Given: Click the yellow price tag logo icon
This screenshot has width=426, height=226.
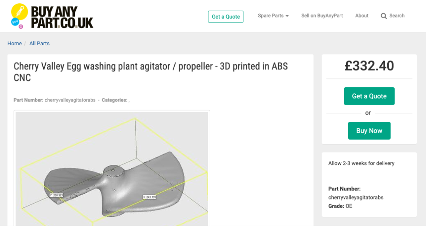Looking at the screenshot, I should [x=19, y=12].
